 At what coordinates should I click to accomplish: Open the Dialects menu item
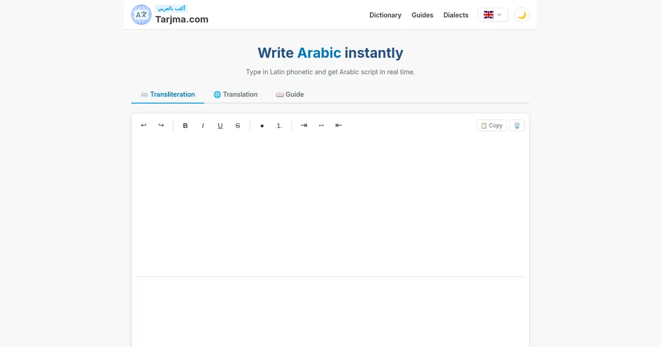(x=456, y=15)
